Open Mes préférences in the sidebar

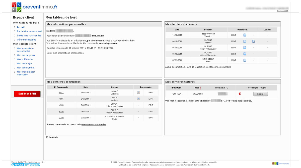(25, 59)
